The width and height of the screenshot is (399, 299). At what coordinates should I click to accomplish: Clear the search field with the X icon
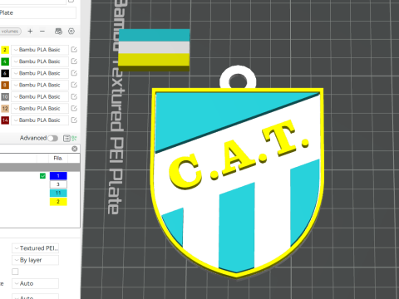pyautogui.click(x=75, y=149)
